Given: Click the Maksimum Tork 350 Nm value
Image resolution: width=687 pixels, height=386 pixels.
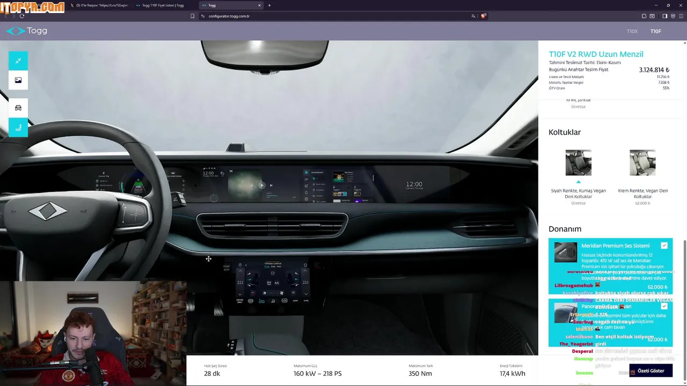Looking at the screenshot, I should tap(420, 374).
